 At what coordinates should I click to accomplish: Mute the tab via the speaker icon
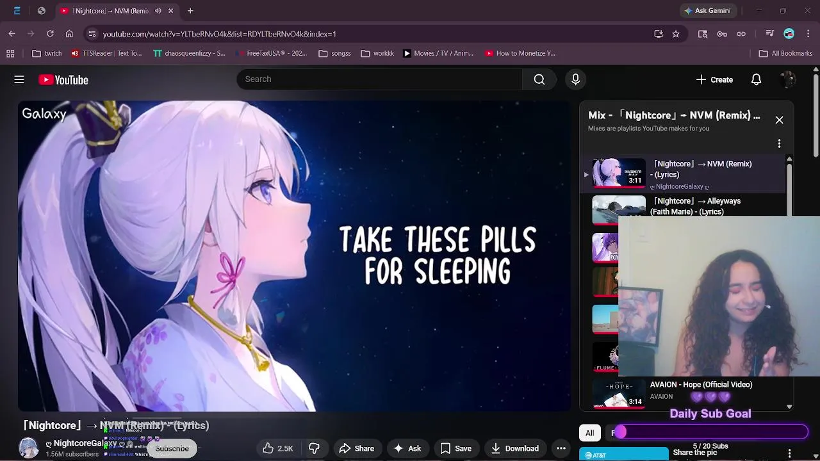click(x=158, y=11)
